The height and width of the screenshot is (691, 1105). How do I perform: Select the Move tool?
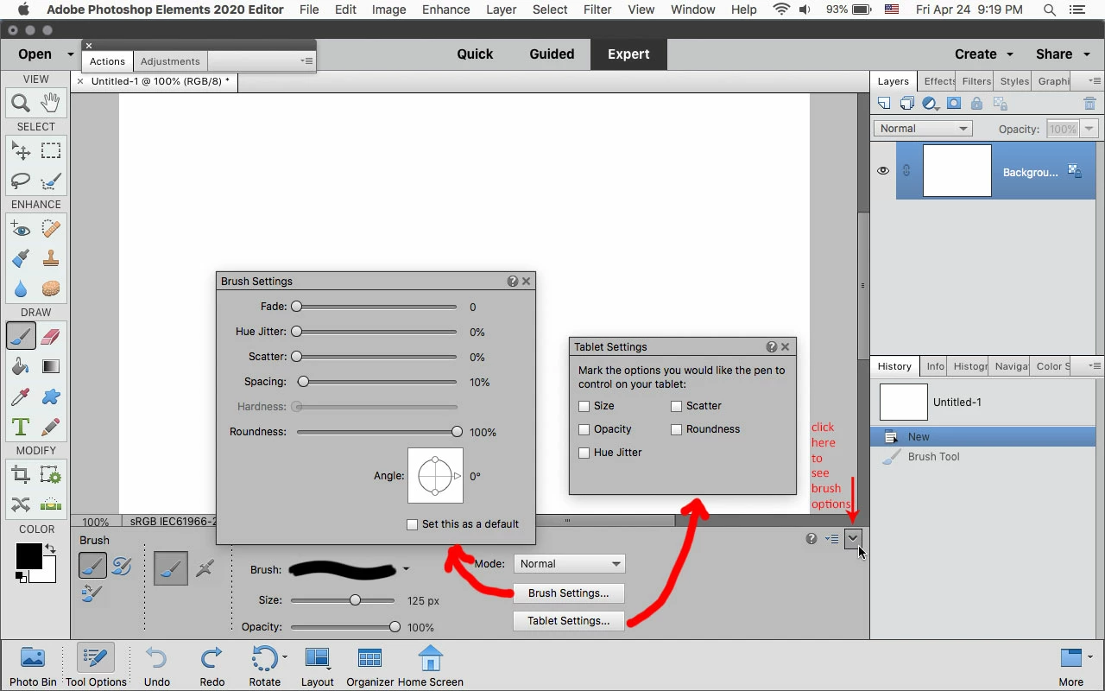21,151
